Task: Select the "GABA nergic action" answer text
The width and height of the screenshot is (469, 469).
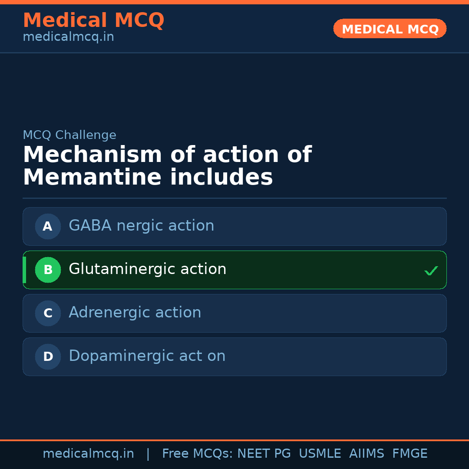Action: point(141,226)
